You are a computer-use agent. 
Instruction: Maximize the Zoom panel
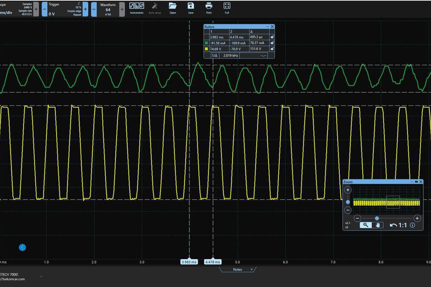[416, 182]
